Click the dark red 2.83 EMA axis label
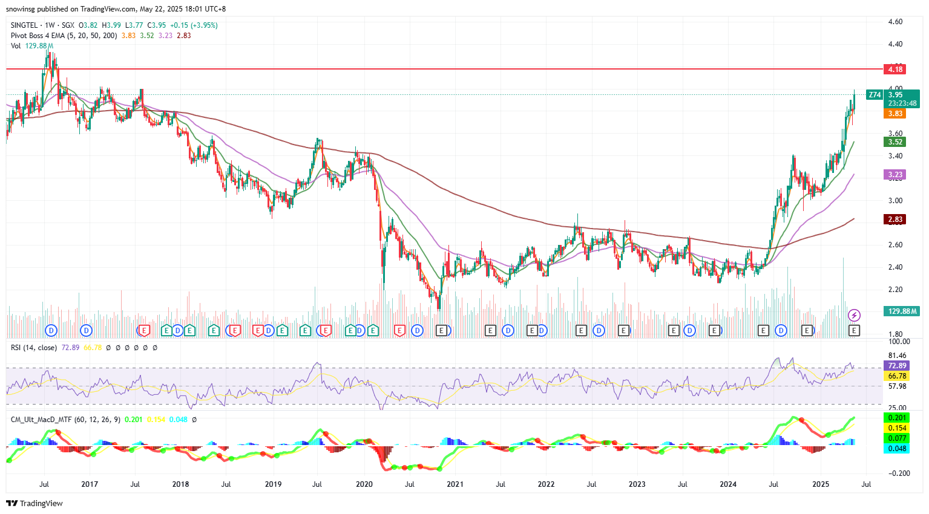 (x=895, y=220)
